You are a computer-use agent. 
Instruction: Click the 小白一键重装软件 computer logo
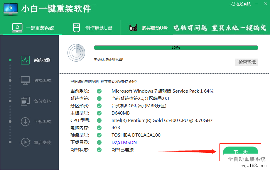tap(11, 9)
